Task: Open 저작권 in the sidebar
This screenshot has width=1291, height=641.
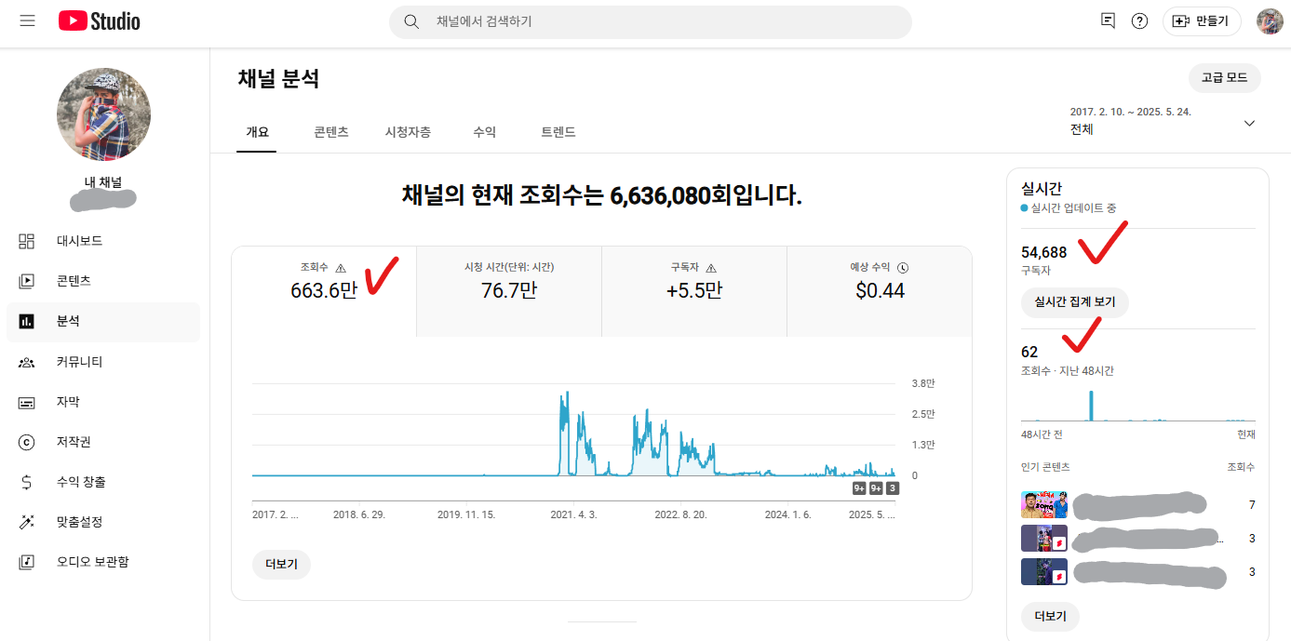Action: (103, 442)
